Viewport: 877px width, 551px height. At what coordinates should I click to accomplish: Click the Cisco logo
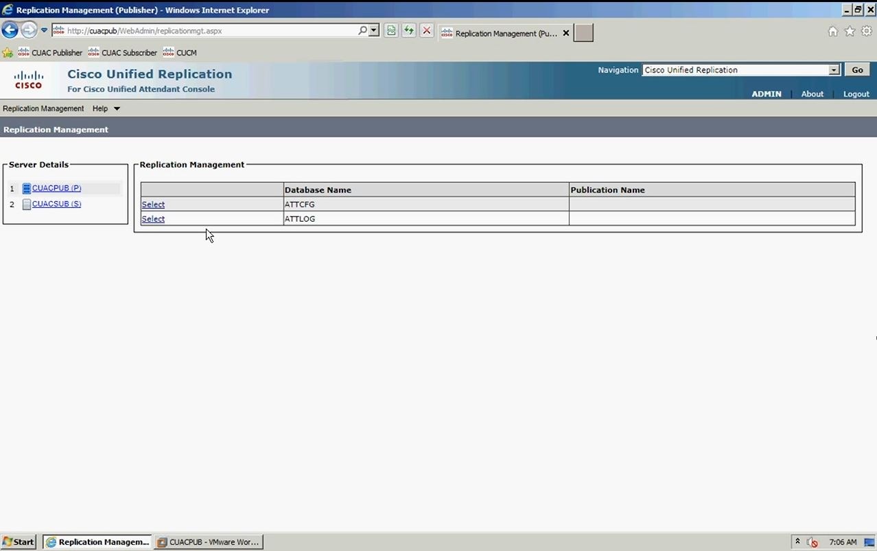(29, 80)
